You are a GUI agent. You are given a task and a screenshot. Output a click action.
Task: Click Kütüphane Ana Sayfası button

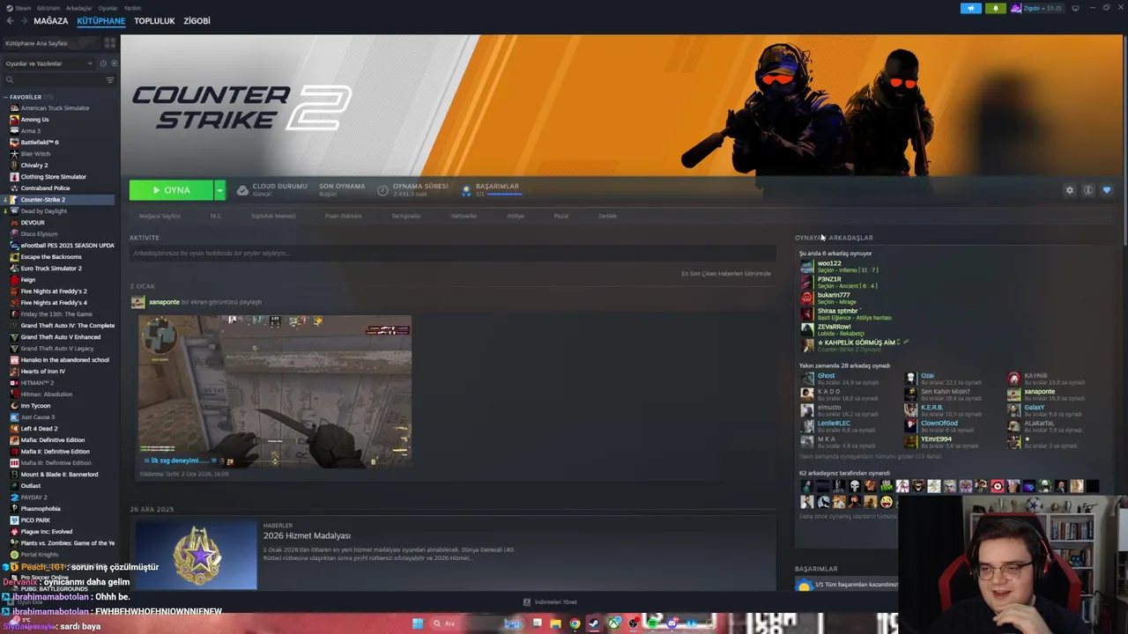[51, 43]
